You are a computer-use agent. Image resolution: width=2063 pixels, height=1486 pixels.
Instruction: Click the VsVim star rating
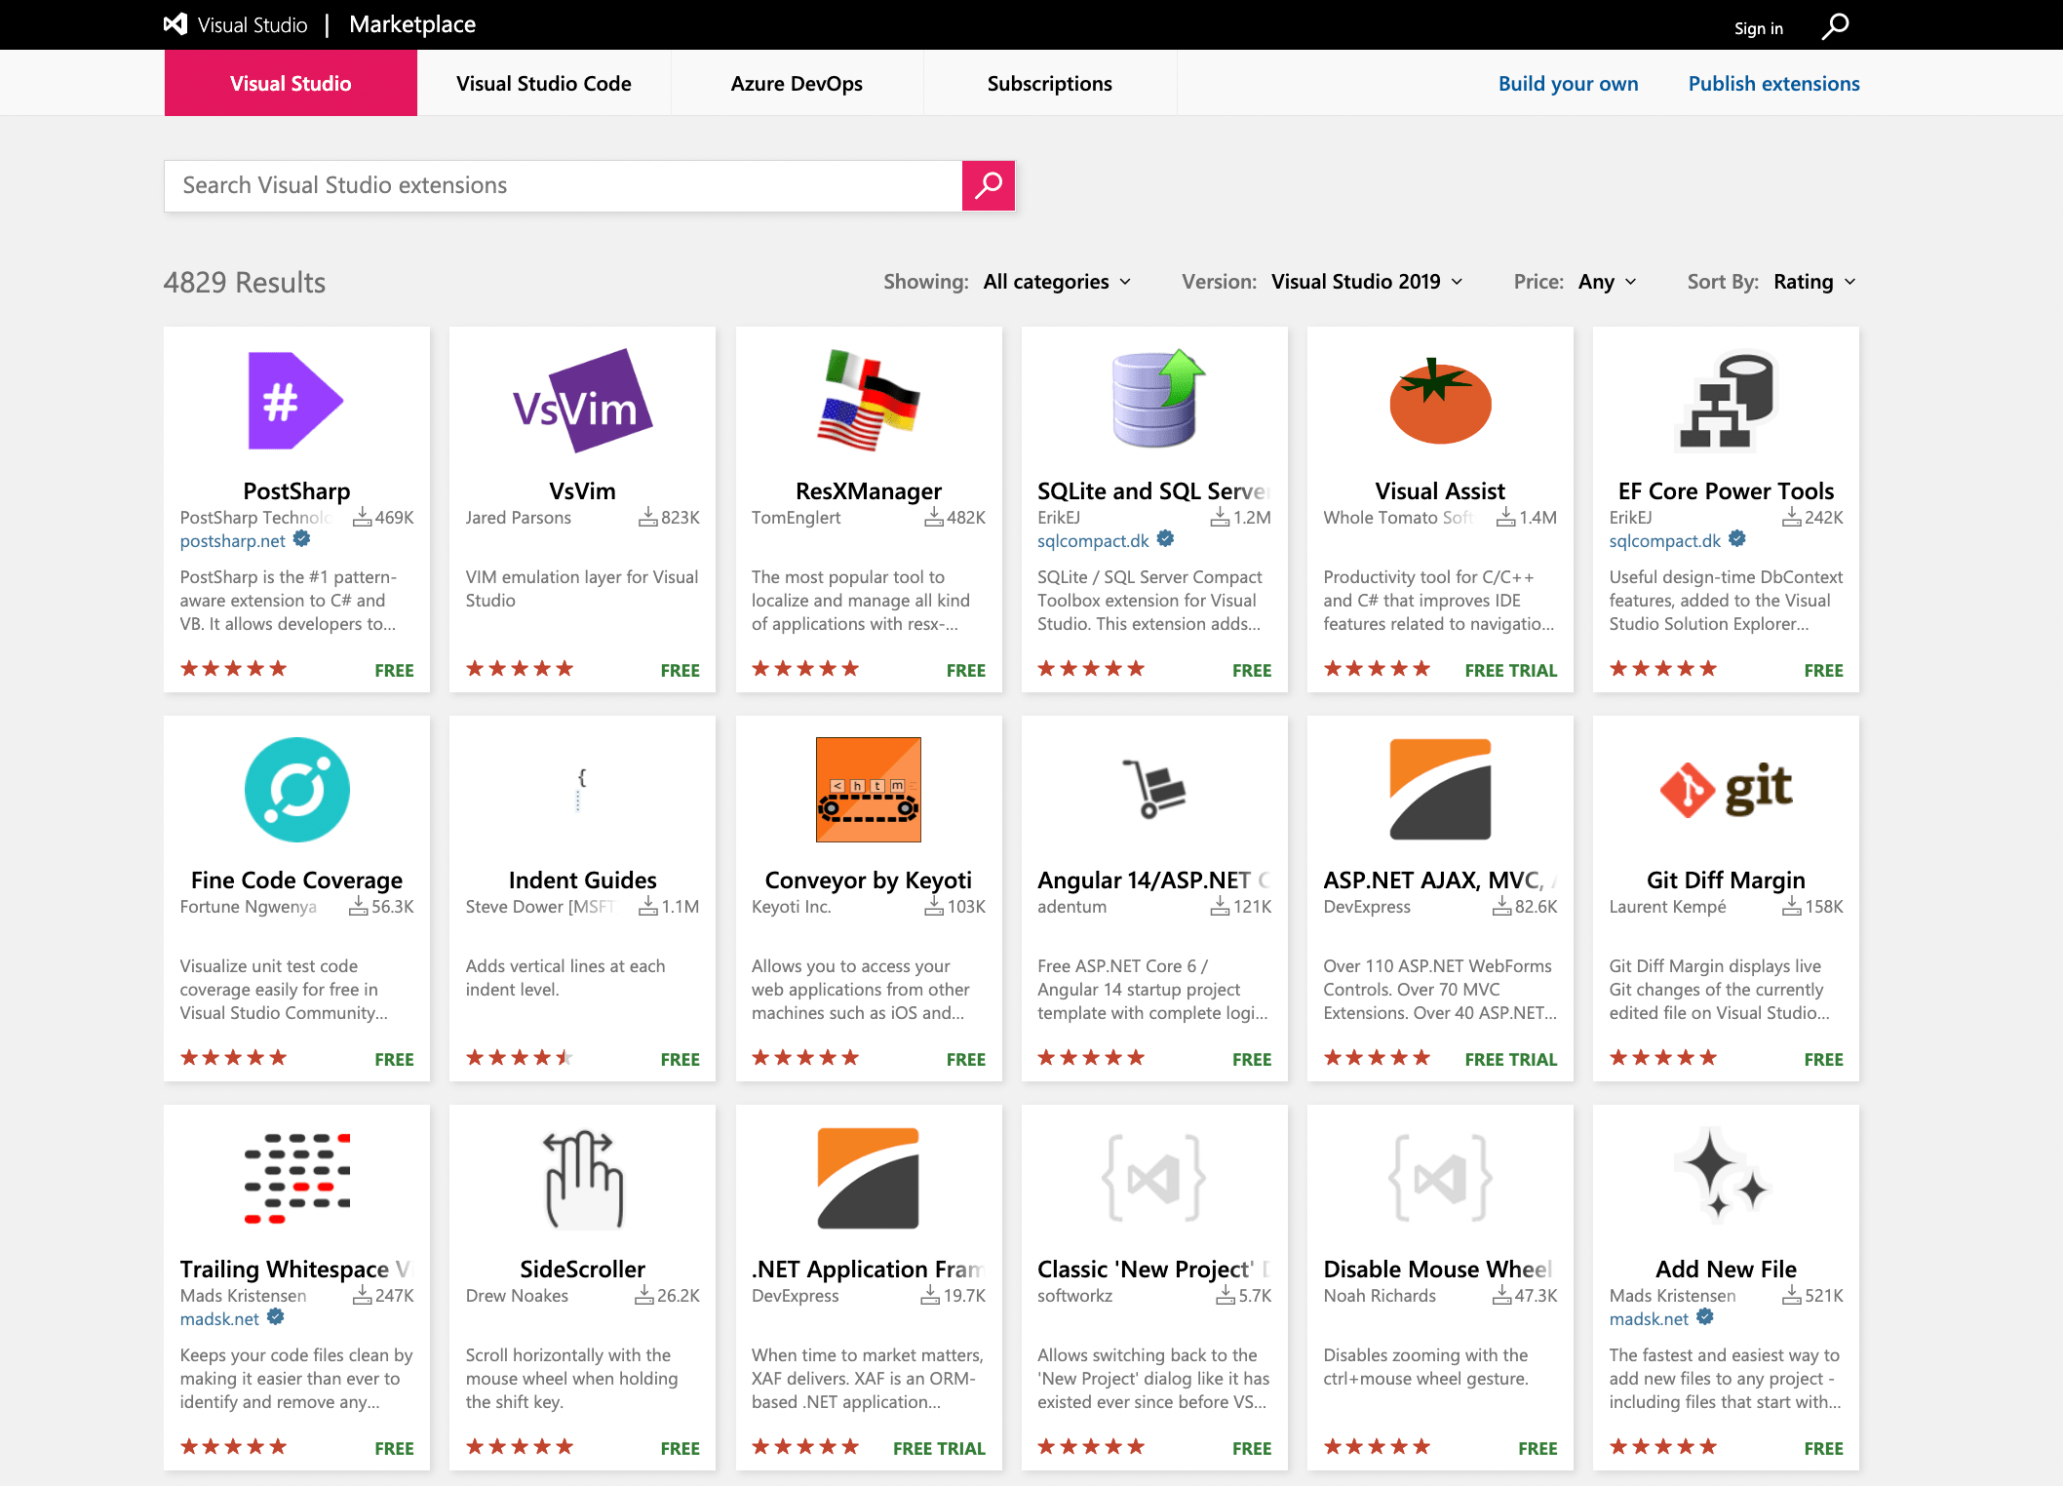[x=520, y=669]
